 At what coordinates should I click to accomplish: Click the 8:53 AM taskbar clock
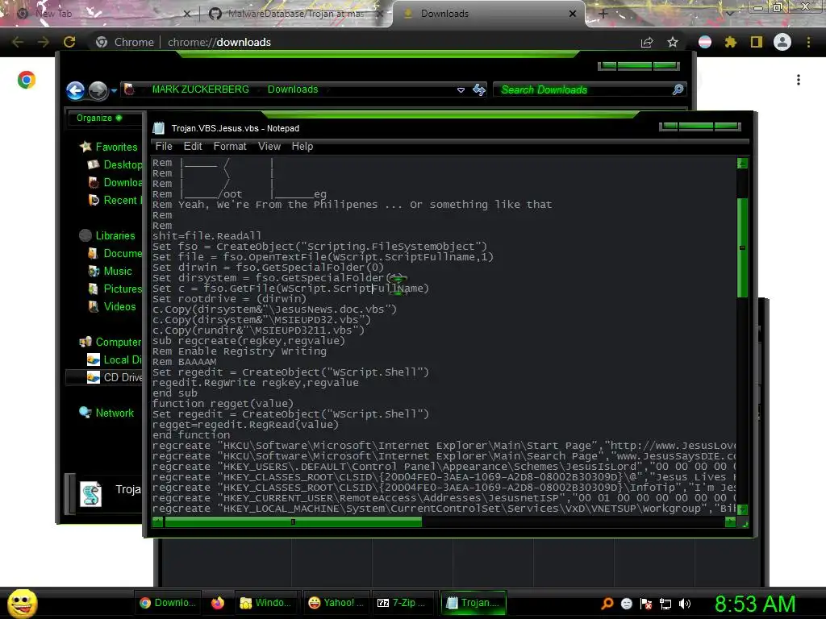click(755, 604)
